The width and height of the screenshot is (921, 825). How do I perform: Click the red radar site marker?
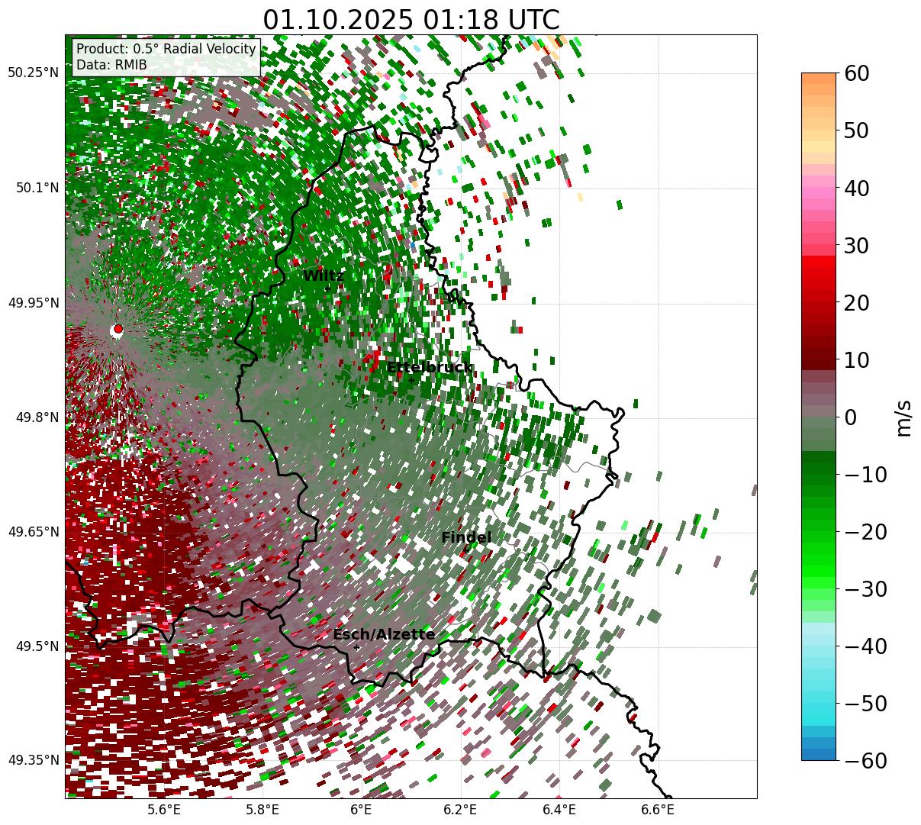118,329
